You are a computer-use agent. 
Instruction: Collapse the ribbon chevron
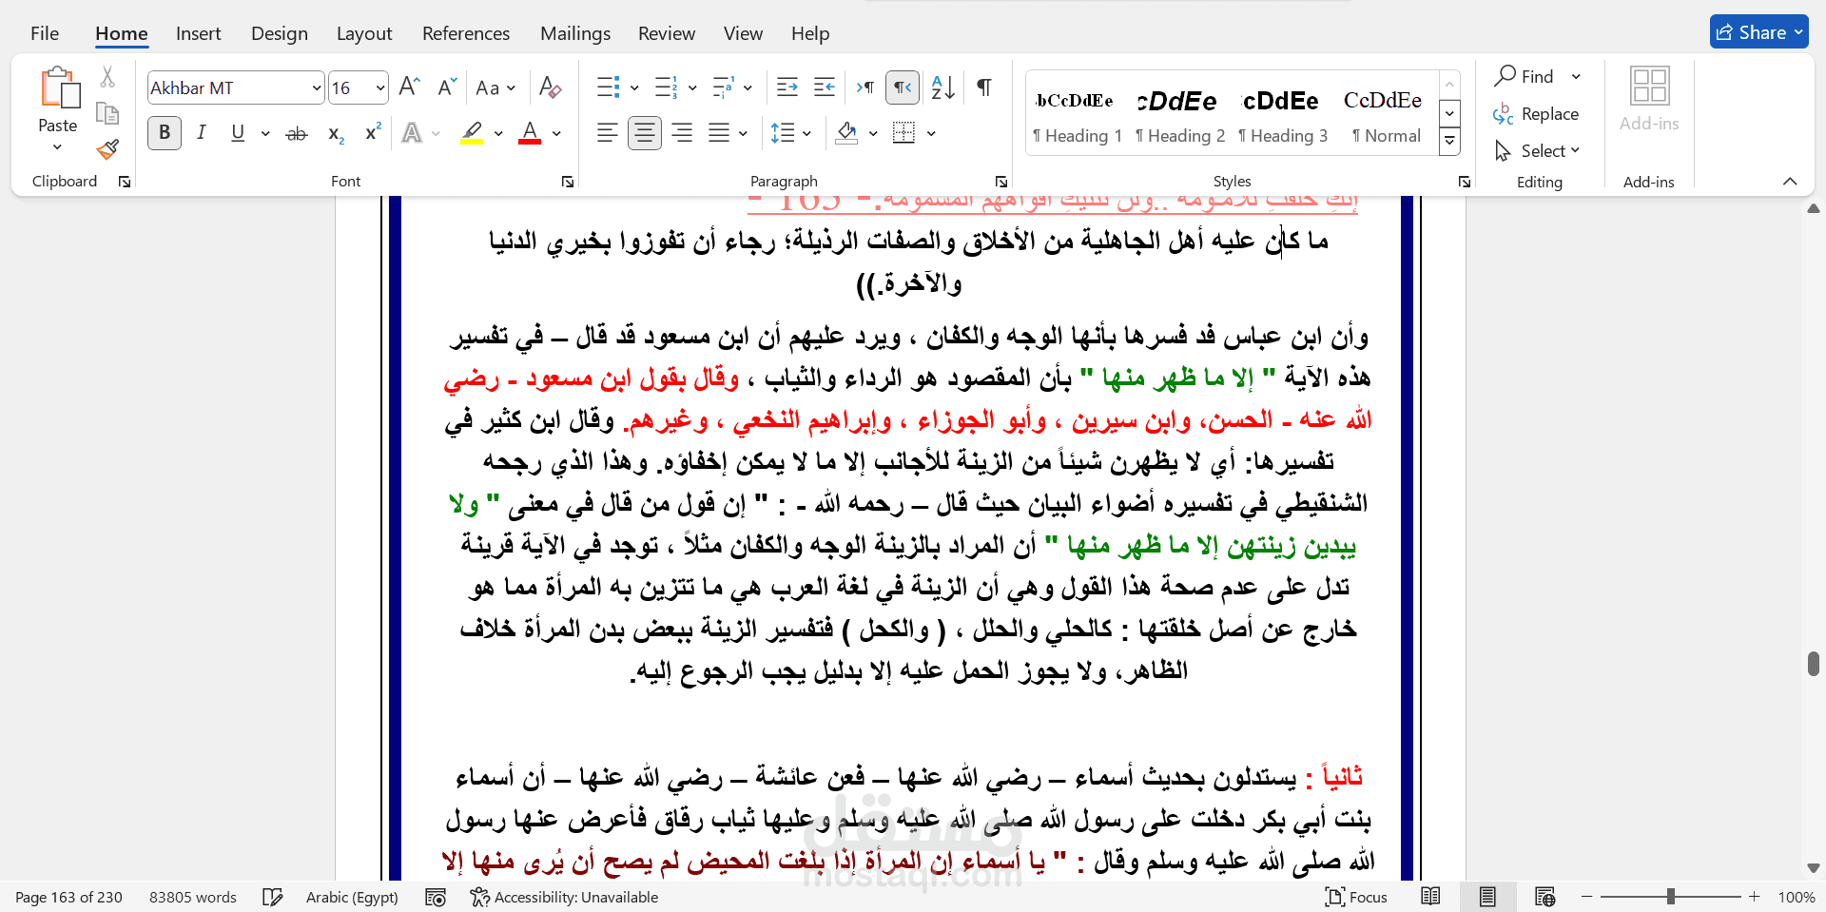1790,182
